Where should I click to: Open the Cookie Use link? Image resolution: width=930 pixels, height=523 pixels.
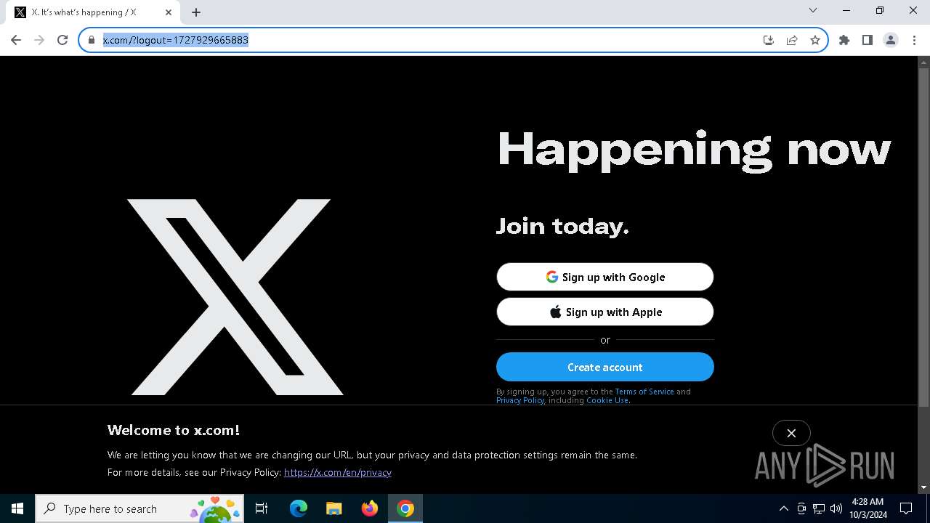[x=607, y=400]
